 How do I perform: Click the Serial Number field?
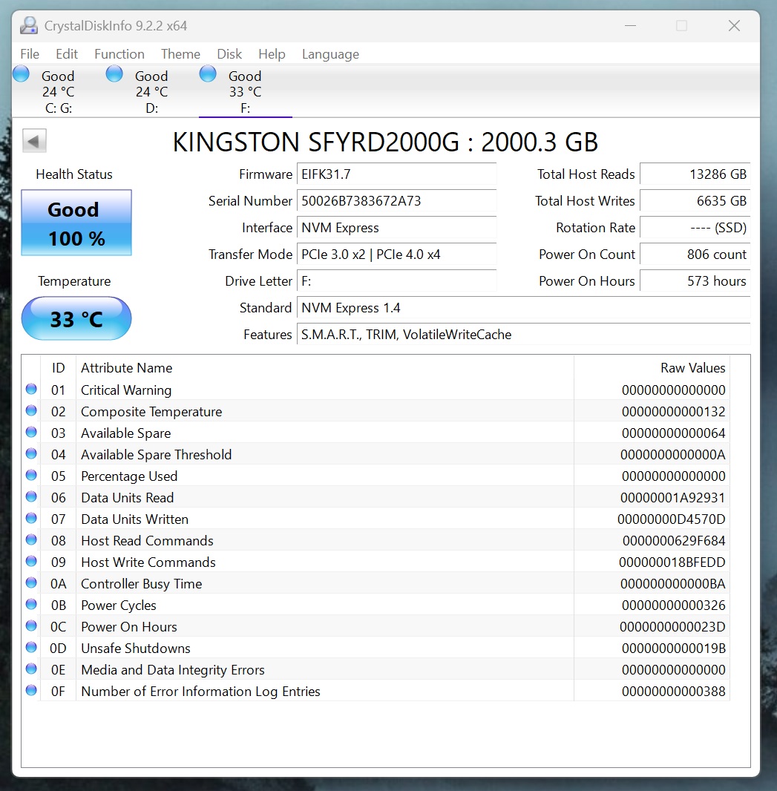(x=396, y=201)
